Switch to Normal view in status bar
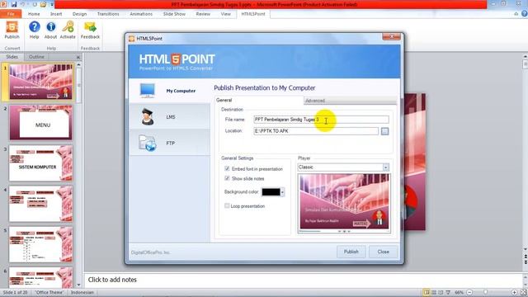Screen dimensions: 528x297 coord(427,292)
